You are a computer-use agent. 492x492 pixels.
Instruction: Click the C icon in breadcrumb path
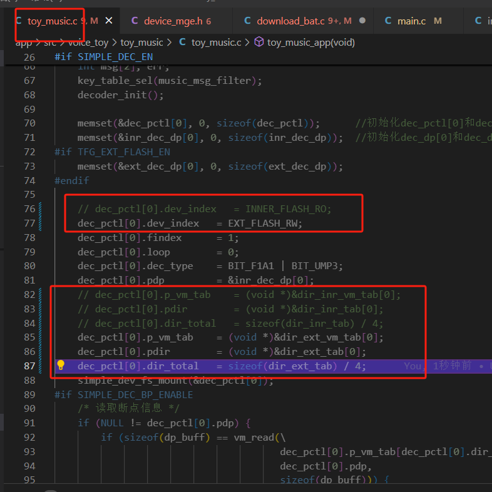(x=182, y=42)
